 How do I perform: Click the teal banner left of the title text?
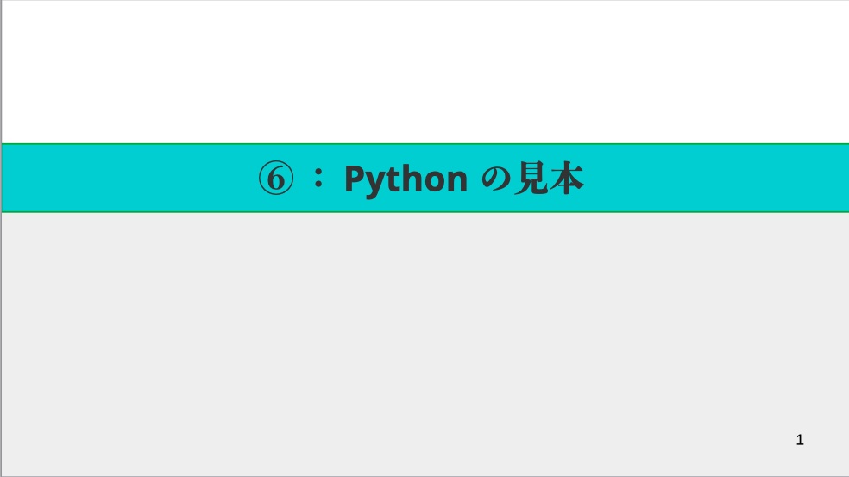pyautogui.click(x=129, y=179)
